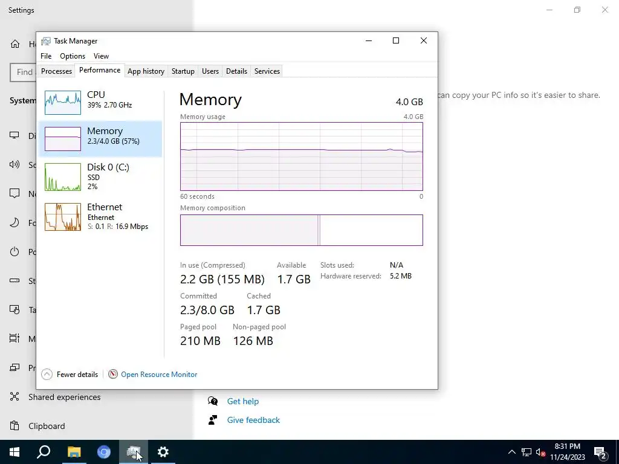The height and width of the screenshot is (464, 619).
Task: Close the Task Manager window
Action: (424, 40)
